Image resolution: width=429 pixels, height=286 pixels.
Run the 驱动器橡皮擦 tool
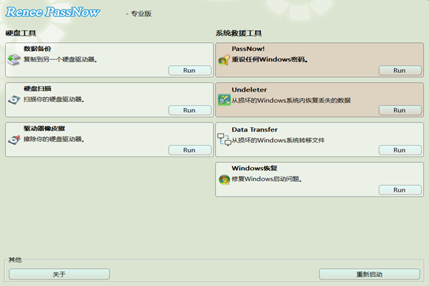click(190, 150)
